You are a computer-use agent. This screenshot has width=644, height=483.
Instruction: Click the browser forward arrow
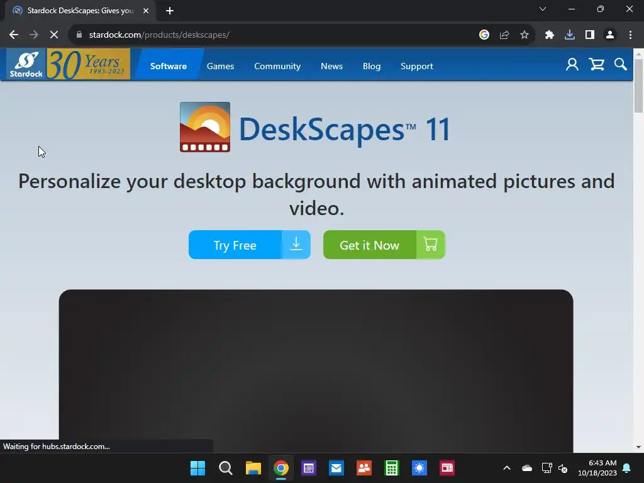[x=34, y=35]
